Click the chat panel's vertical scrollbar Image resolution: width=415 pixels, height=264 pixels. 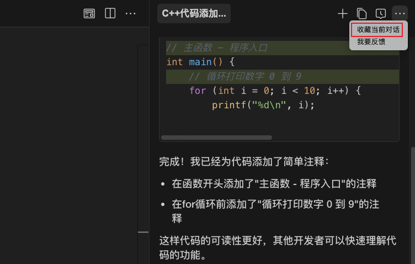412,199
